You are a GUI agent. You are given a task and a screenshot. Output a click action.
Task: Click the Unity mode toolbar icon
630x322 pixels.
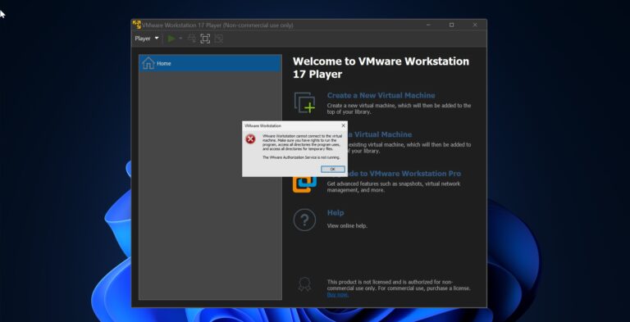(218, 39)
